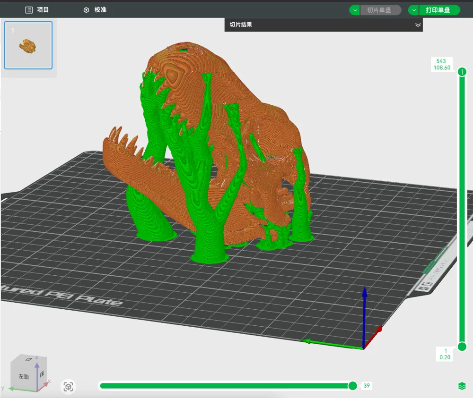Expand the 切片结果 panel with the double chevron
Image resolution: width=473 pixels, height=398 pixels.
point(418,25)
